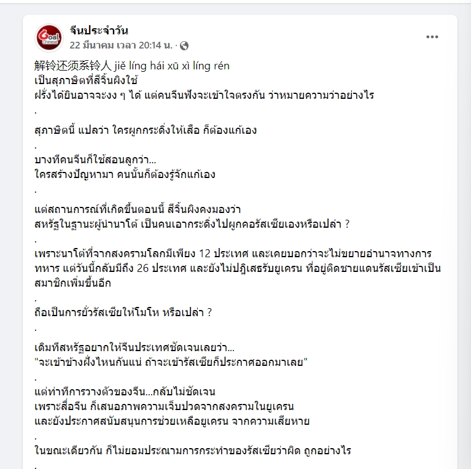Click the line เป็นสุภาษิตที่สีจิ้นผิงใช้
Screen dimensions: 471x469
pos(86,80)
